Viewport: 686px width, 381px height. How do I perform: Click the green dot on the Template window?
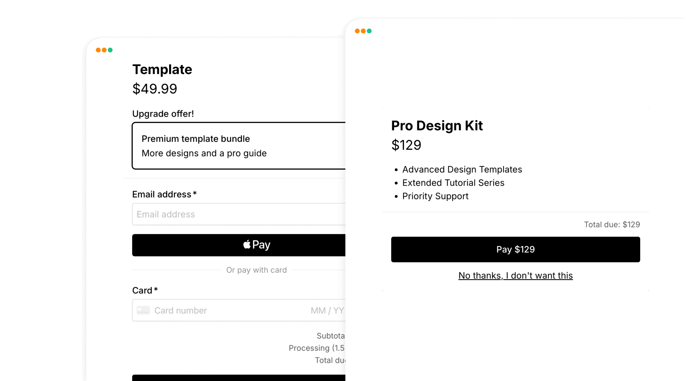coord(110,50)
